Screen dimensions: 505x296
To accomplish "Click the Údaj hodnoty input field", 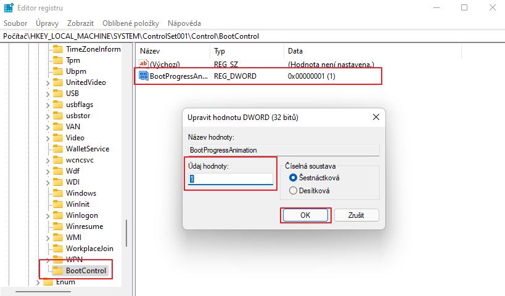I will tap(231, 178).
